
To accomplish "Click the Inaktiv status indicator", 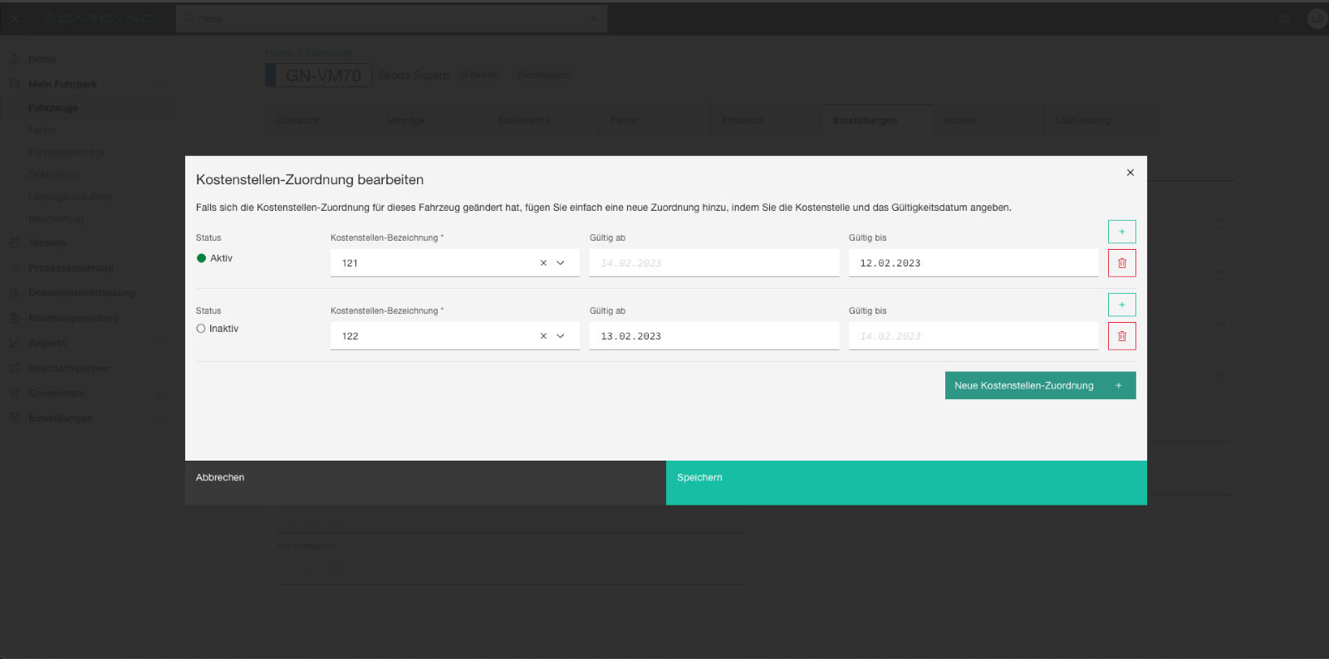I will tap(201, 329).
